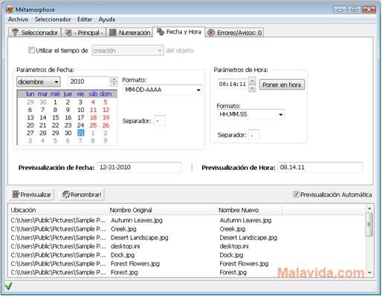Click the Renombrar button icon
Image resolution: width=382 pixels, height=296 pixels.
tap(66, 194)
